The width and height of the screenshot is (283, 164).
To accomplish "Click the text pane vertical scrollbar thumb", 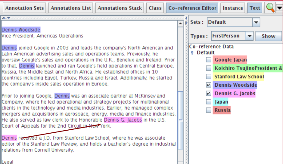I will (181, 120).
